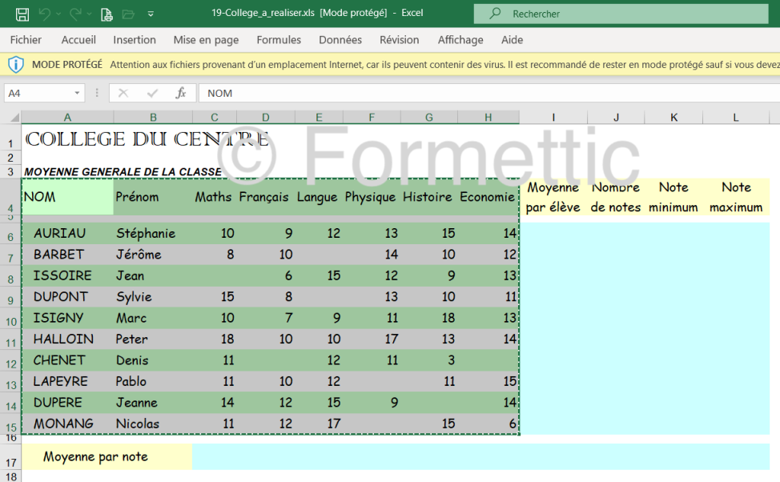The height and width of the screenshot is (482, 780).
Task: Click the Save icon in quick access toolbar
Action: [22, 14]
